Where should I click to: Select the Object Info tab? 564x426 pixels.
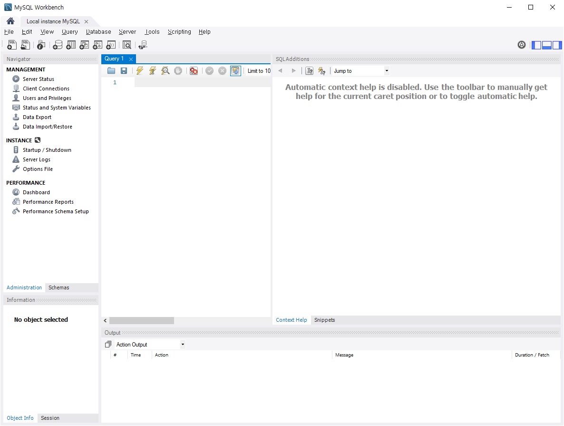tap(20, 418)
